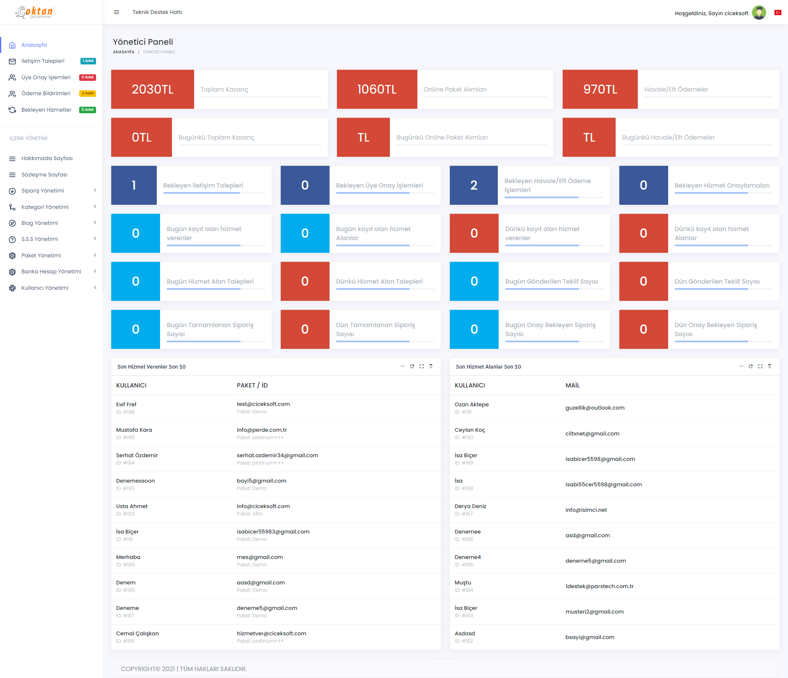Image resolution: width=788 pixels, height=678 pixels.
Task: Click progress bar under Bekleyen Üye Onay İşlemleri
Action: (385, 193)
